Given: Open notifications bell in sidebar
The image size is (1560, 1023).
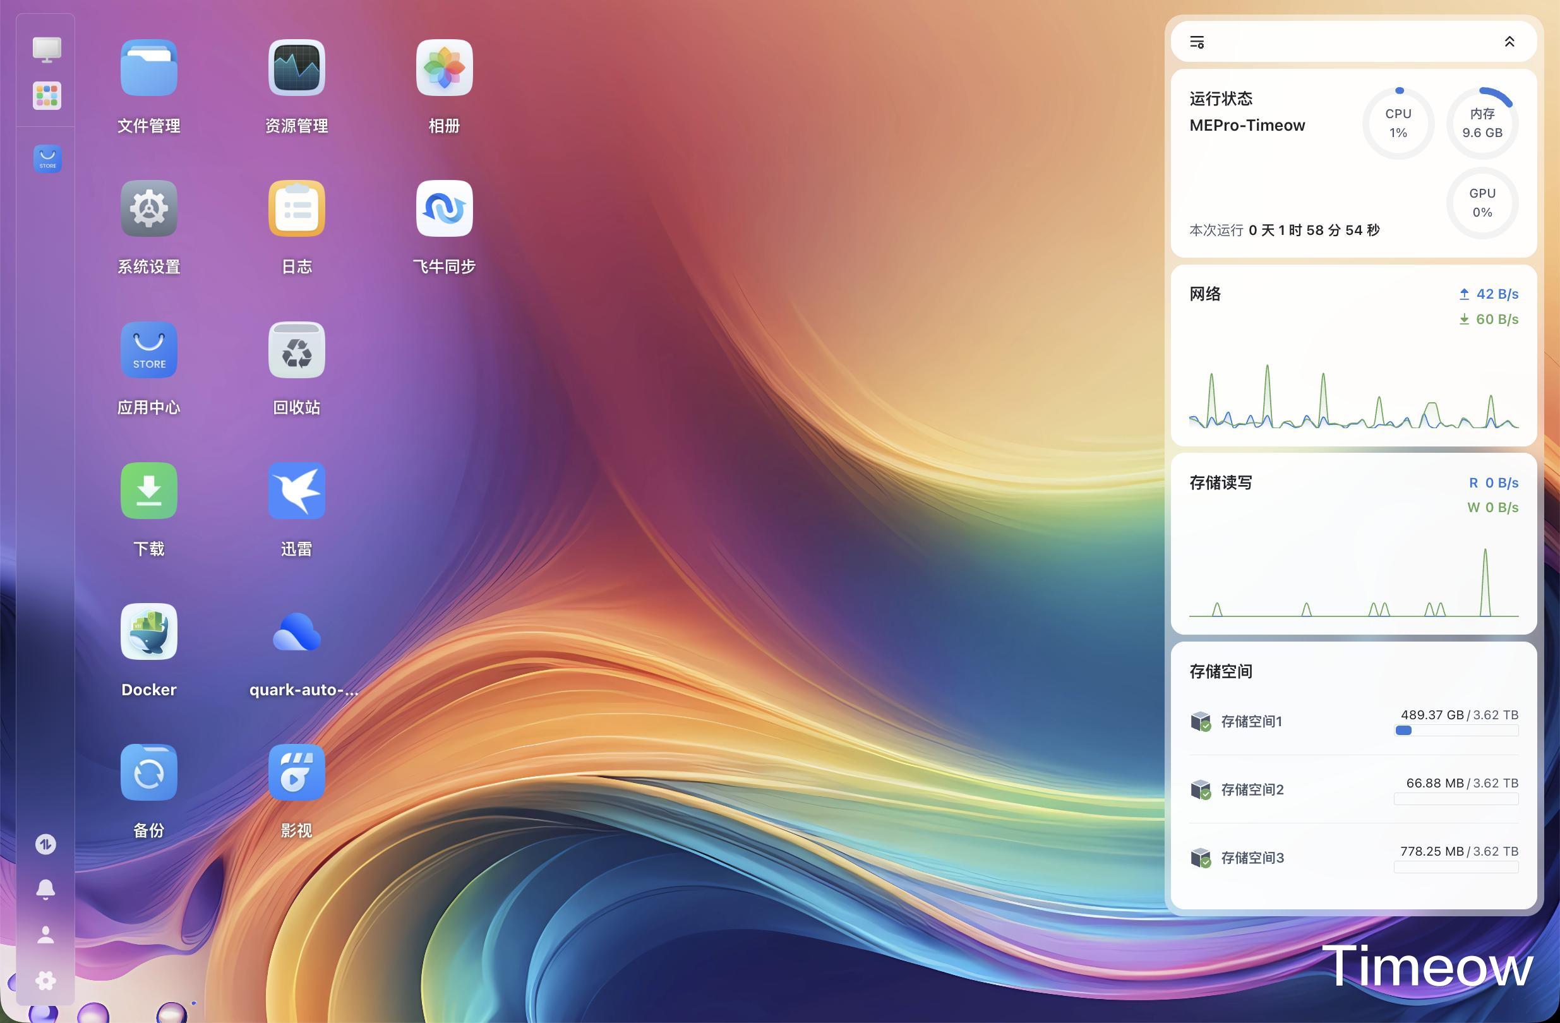Looking at the screenshot, I should (45, 889).
